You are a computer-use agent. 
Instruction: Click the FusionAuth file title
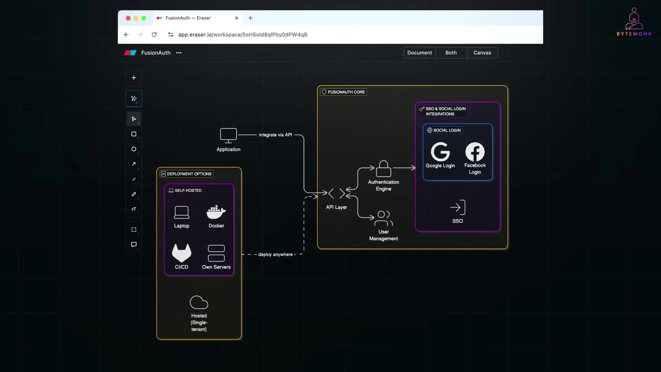tap(156, 53)
